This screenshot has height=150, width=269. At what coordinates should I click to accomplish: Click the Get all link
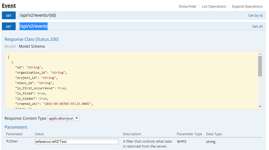tap(257, 26)
